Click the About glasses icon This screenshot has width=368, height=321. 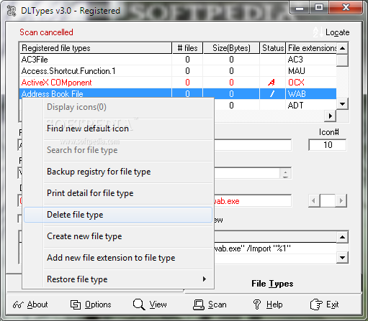click(18, 304)
